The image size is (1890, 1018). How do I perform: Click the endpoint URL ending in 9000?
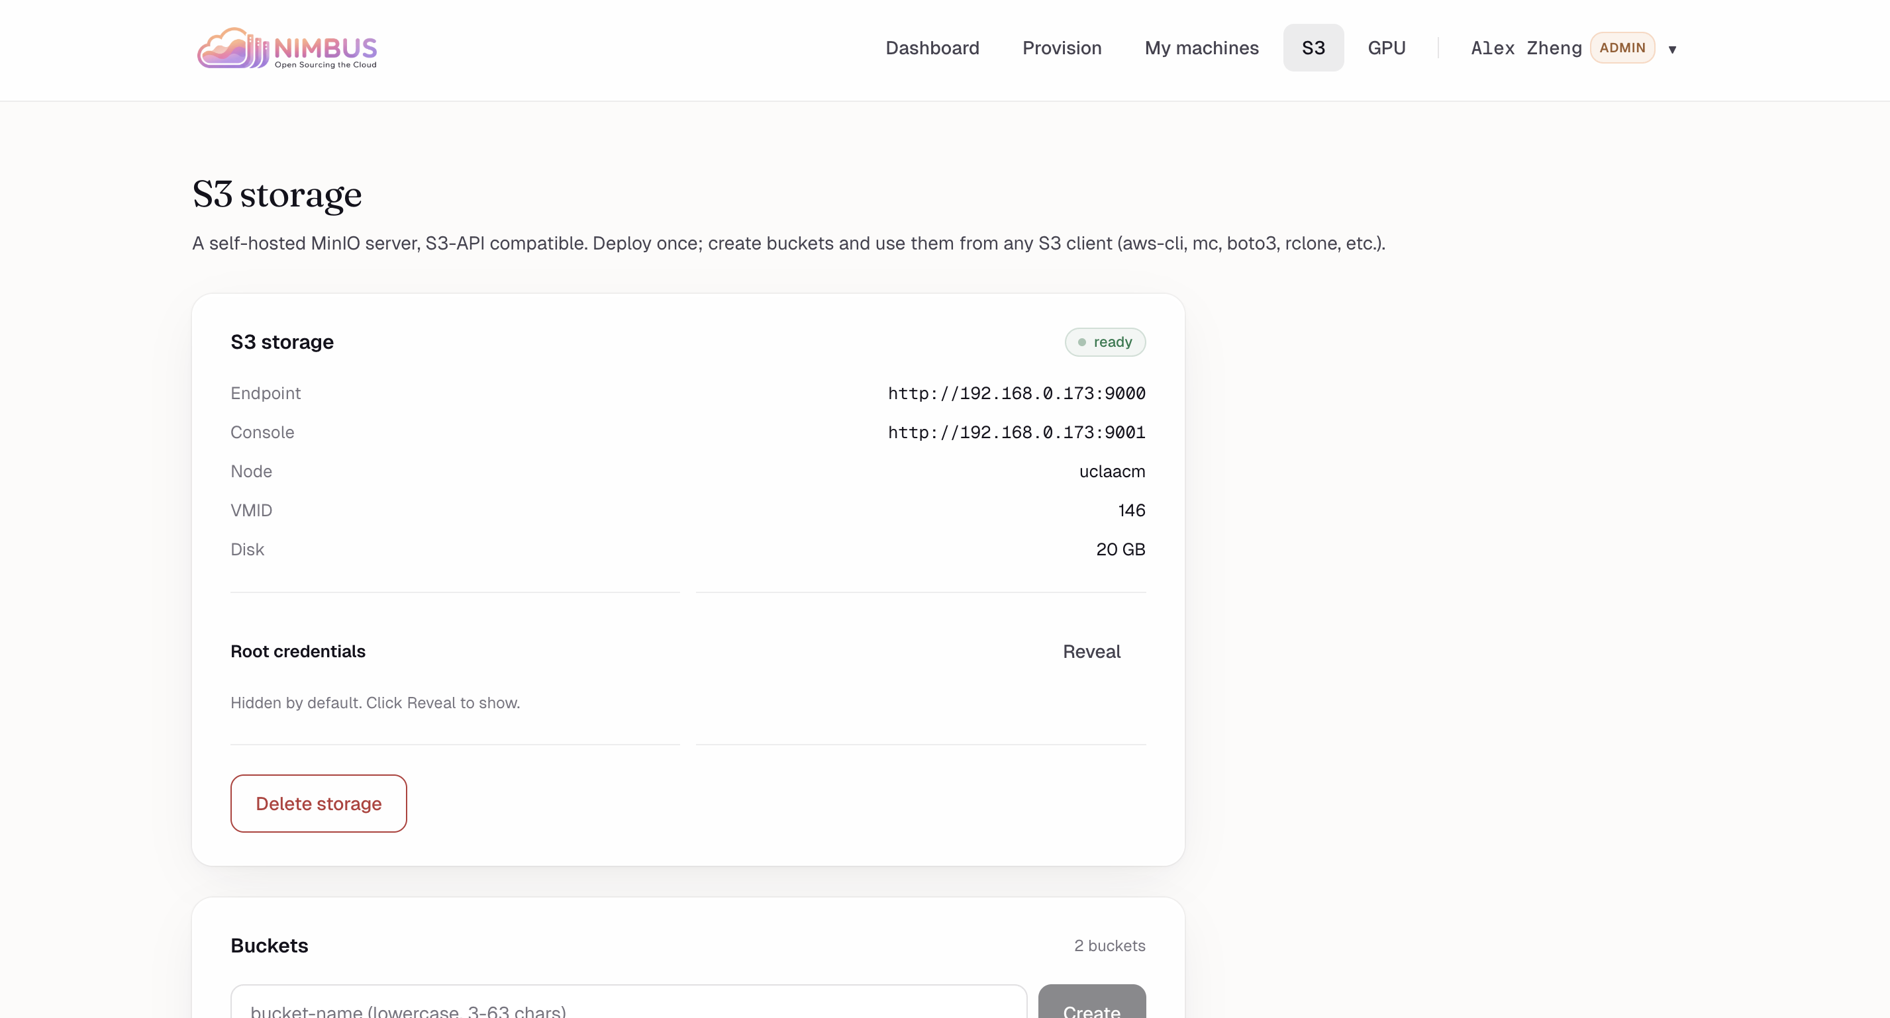(x=1016, y=393)
